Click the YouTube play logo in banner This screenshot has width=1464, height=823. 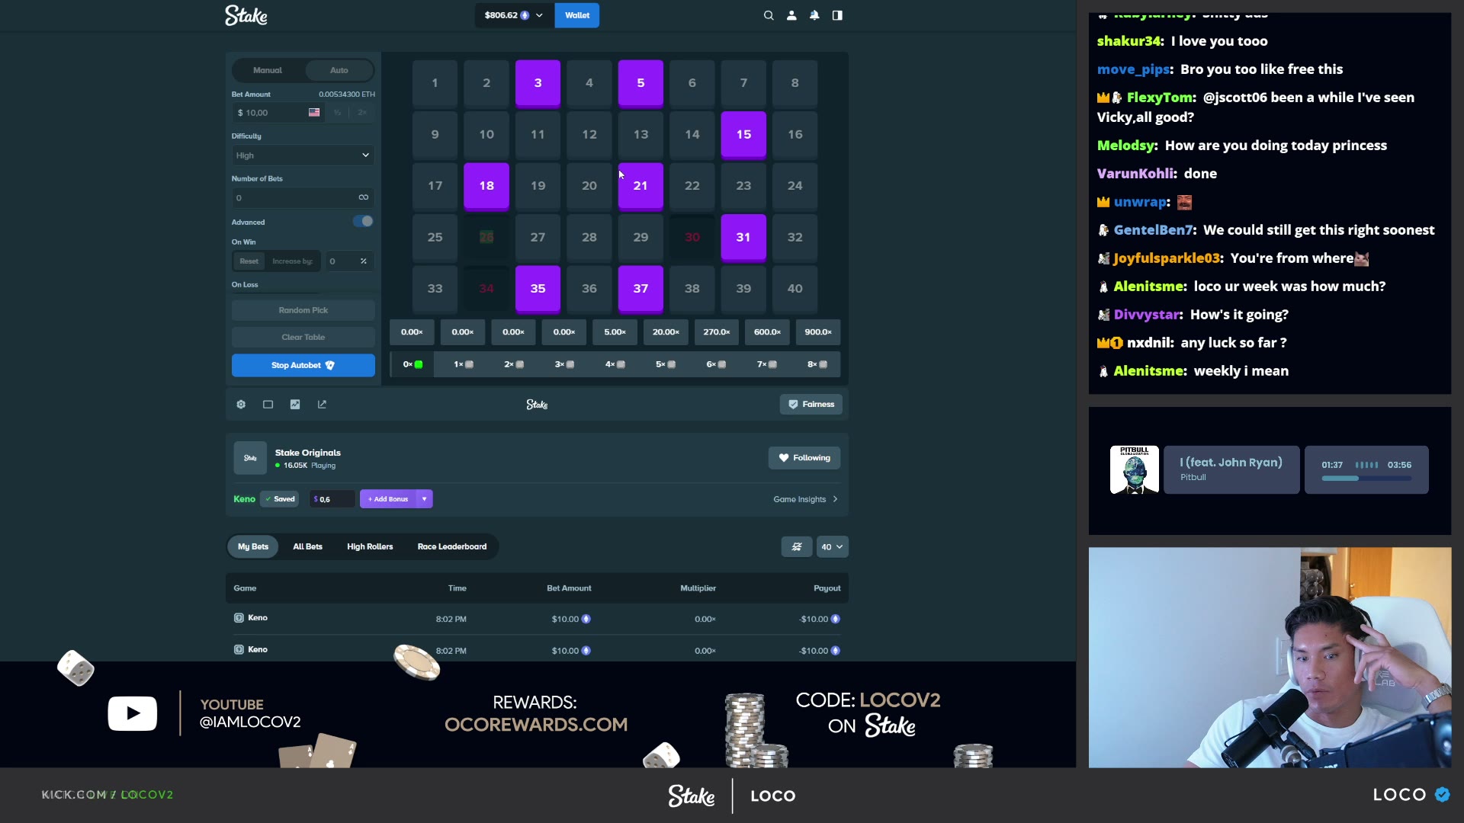coord(133,713)
